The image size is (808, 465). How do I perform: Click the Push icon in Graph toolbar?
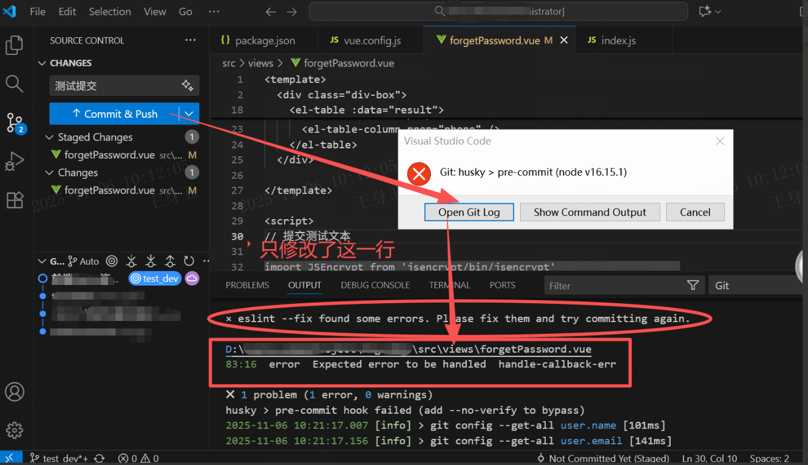pos(171,261)
